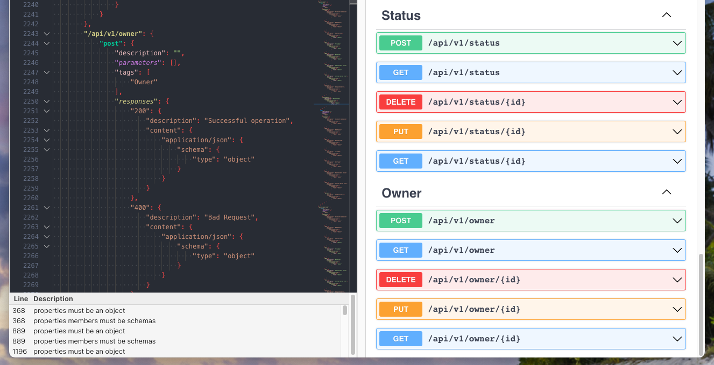
Task: Click GET badge for /api/v1/owner/{id}
Action: (x=401, y=339)
